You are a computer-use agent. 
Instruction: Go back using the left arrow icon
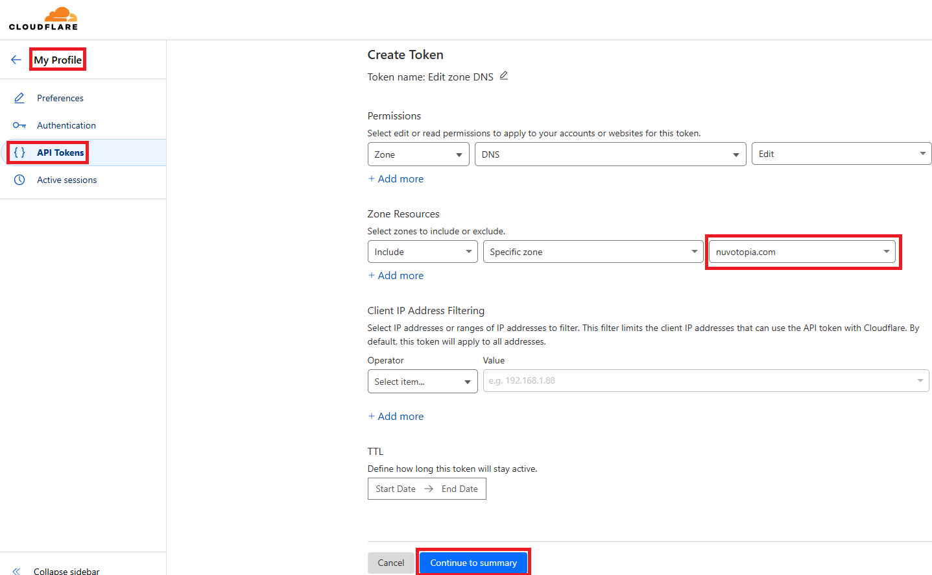click(16, 60)
